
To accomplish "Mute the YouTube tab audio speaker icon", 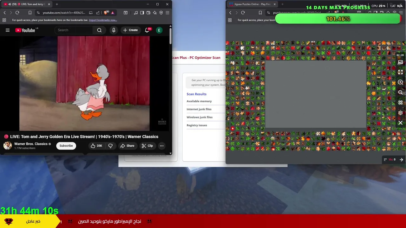I will (x=10, y=4).
